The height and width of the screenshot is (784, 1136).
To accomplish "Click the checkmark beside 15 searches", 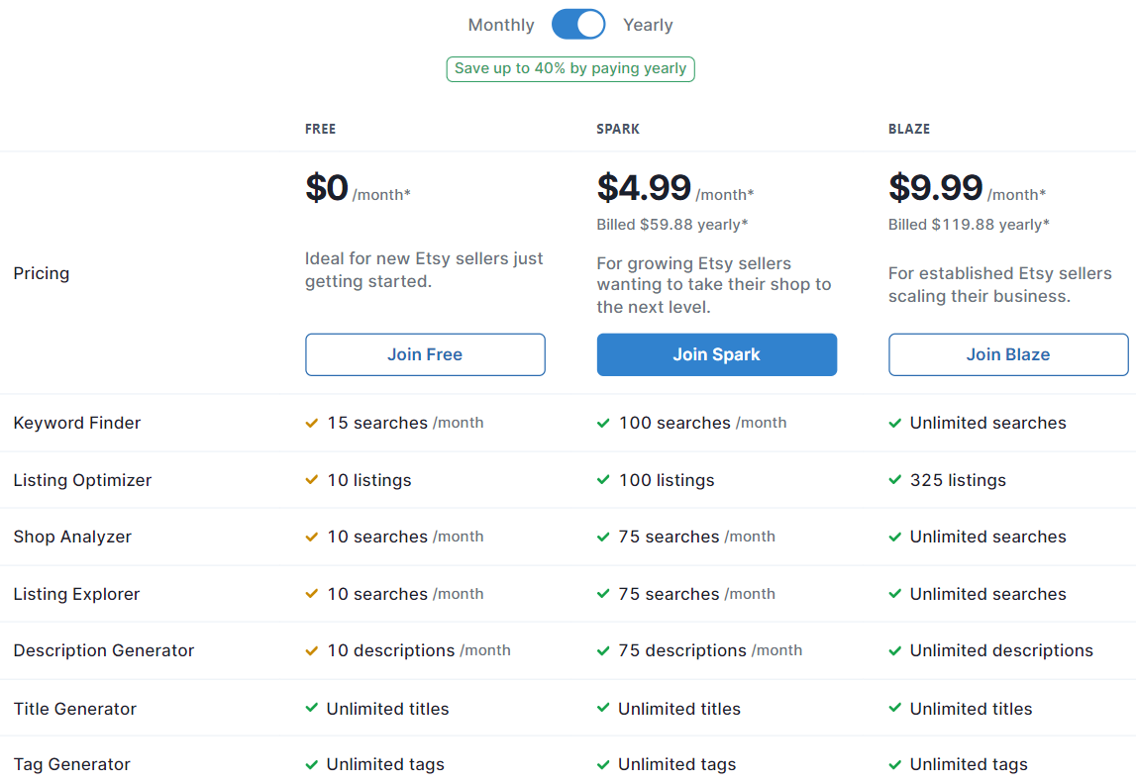I will [312, 423].
